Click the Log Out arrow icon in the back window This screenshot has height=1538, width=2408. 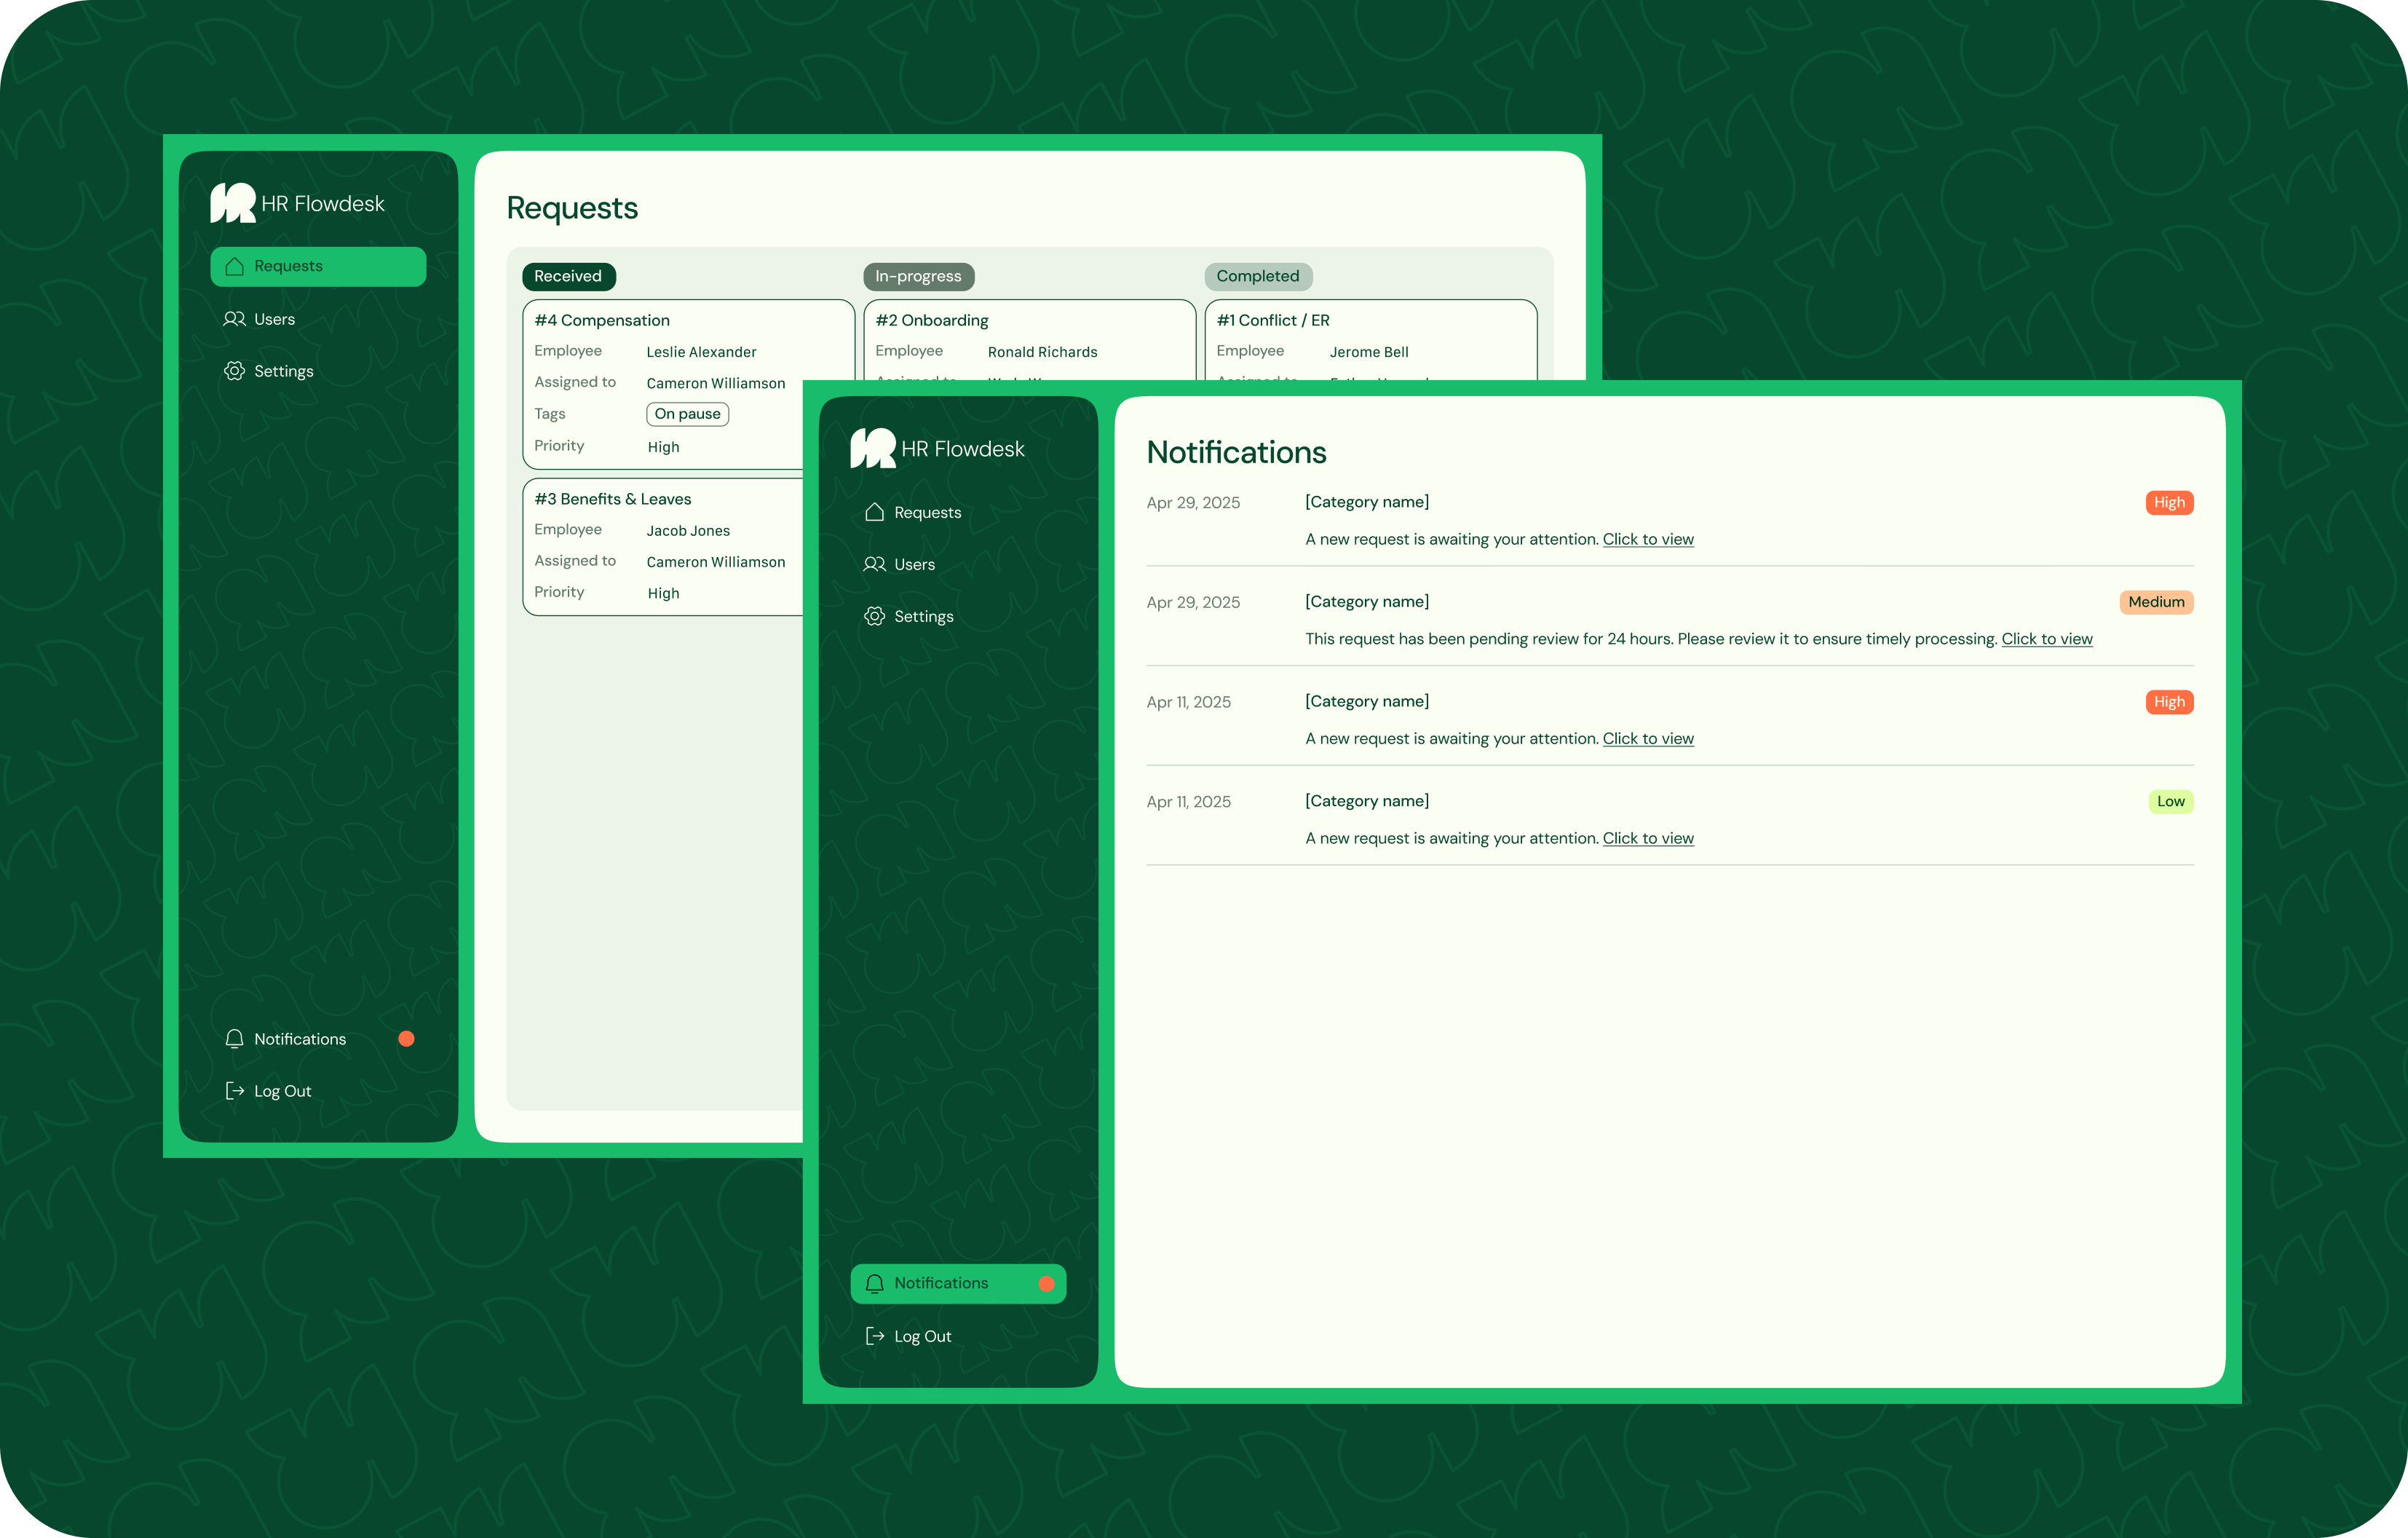pos(235,1091)
